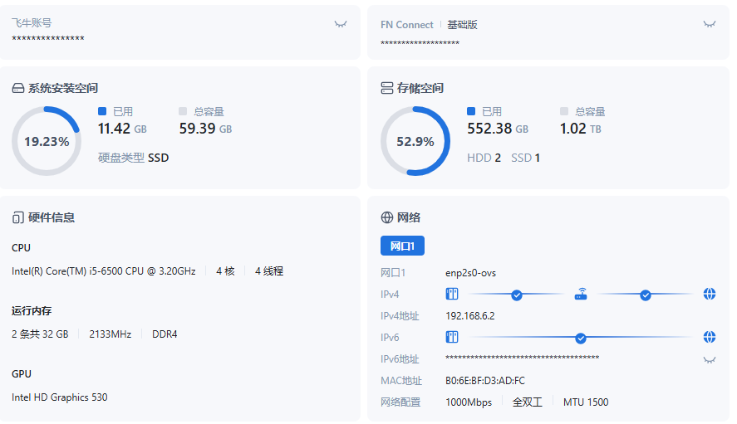This screenshot has height=424, width=737.
Task: Show the masked IPv6地址 value
Action: point(710,360)
